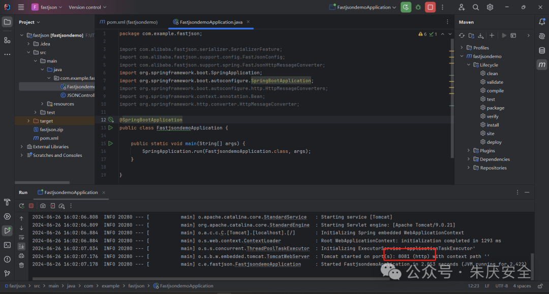Select the Maven tool window icon
Screen dimensions: 549x294
(x=542, y=64)
